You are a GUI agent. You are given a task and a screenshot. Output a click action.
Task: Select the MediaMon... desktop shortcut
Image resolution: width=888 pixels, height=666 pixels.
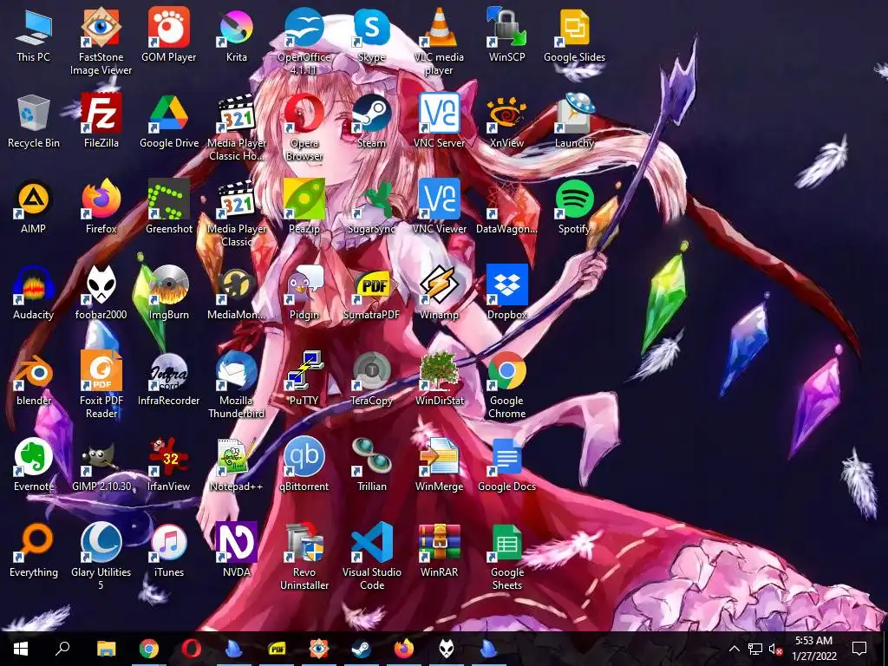coord(236,293)
